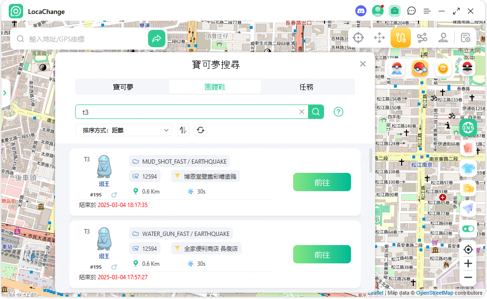Refresh the raid results list
The width and height of the screenshot is (487, 299).
tap(200, 130)
